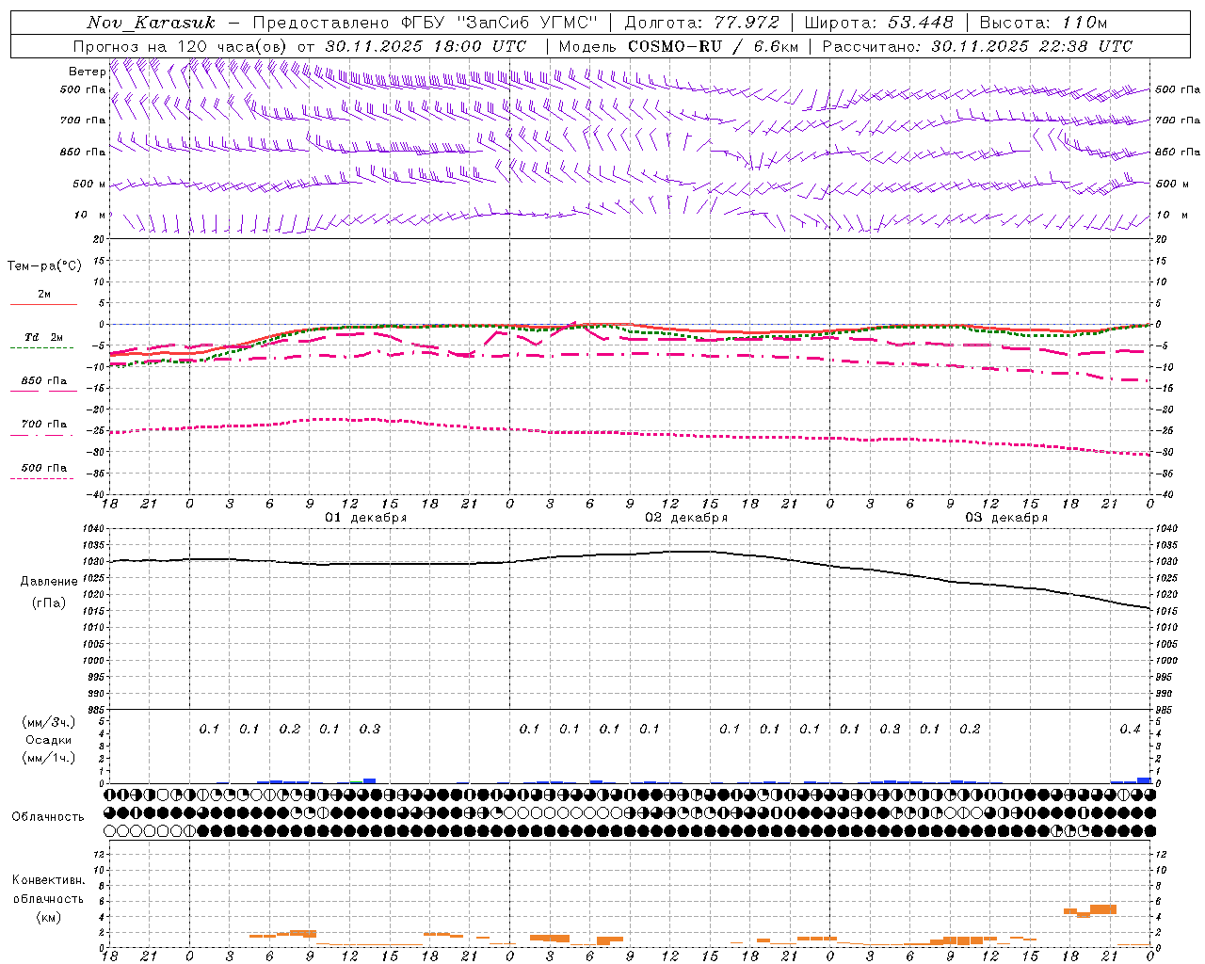Viewport: 1205px width, 964px height.
Task: Click the 10 м wind level label on the left
Action: click(90, 215)
